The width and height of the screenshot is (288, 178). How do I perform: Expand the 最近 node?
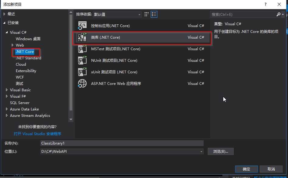[5, 14]
